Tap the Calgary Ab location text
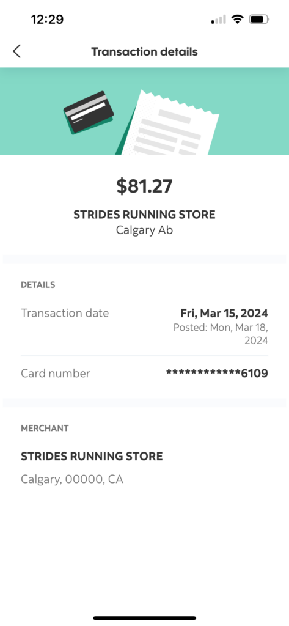Viewport: 289px width, 626px height. pyautogui.click(x=144, y=230)
